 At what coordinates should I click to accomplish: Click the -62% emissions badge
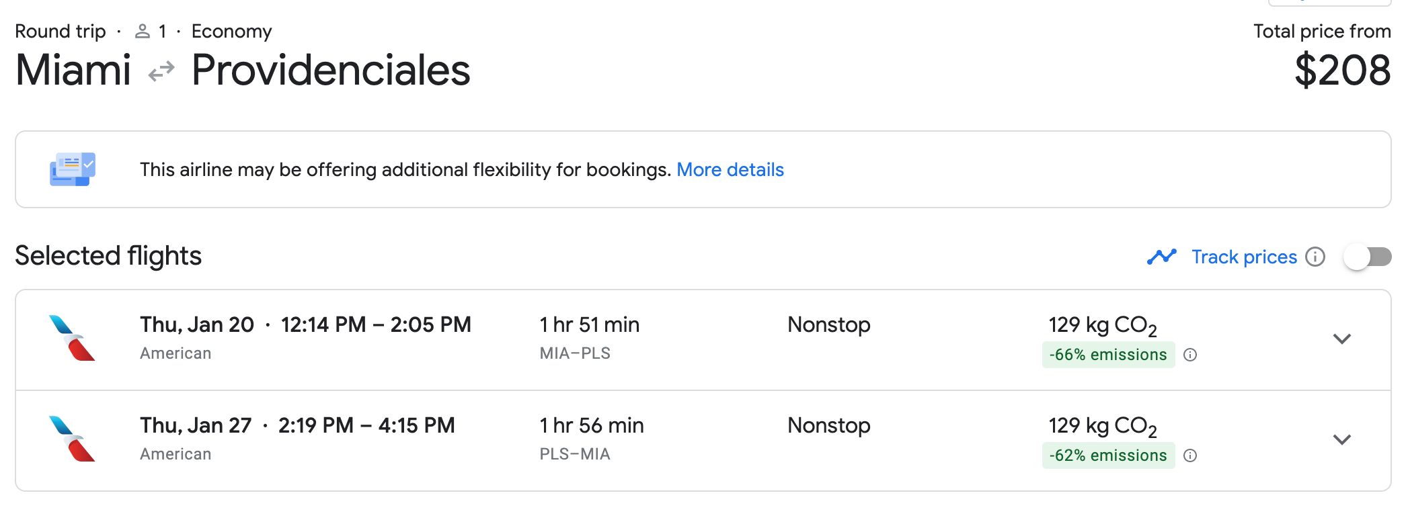(1108, 455)
